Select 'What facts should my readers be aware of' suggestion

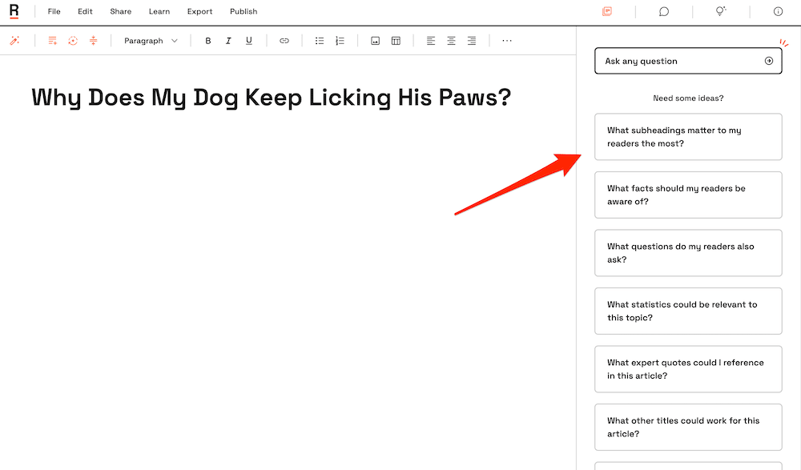pos(688,195)
